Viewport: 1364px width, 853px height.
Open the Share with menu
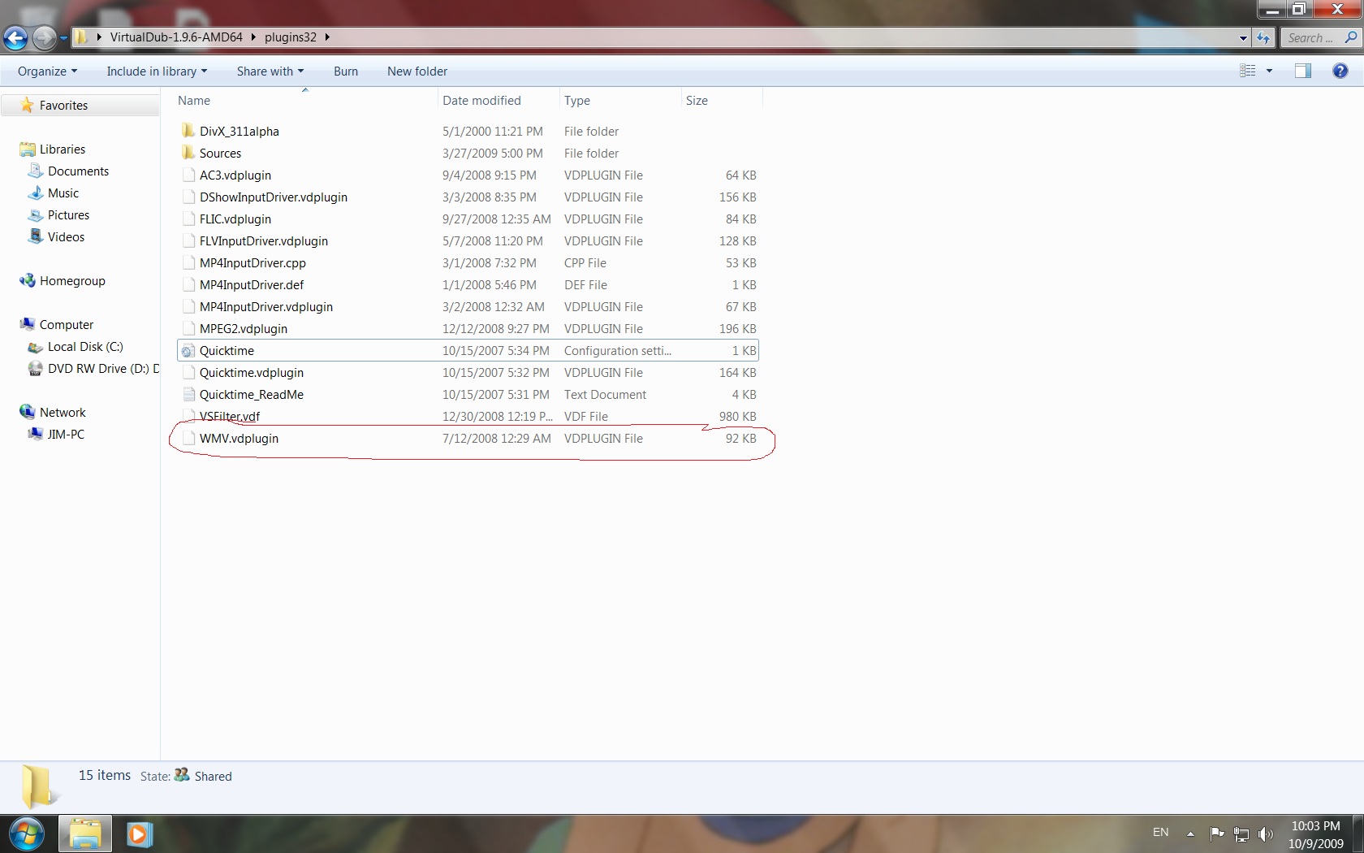(270, 71)
